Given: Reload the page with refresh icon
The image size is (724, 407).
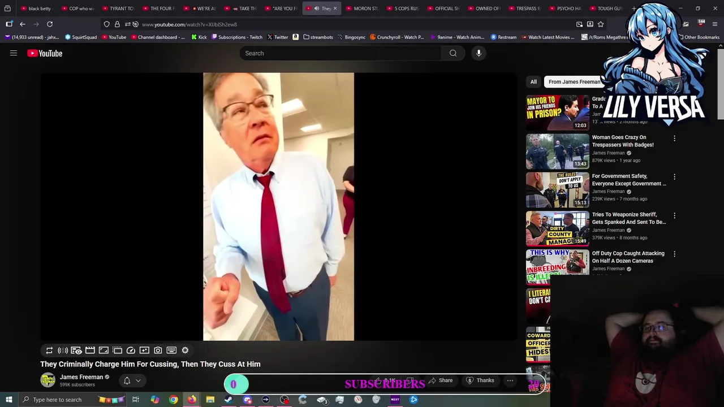Looking at the screenshot, I should click(x=50, y=24).
